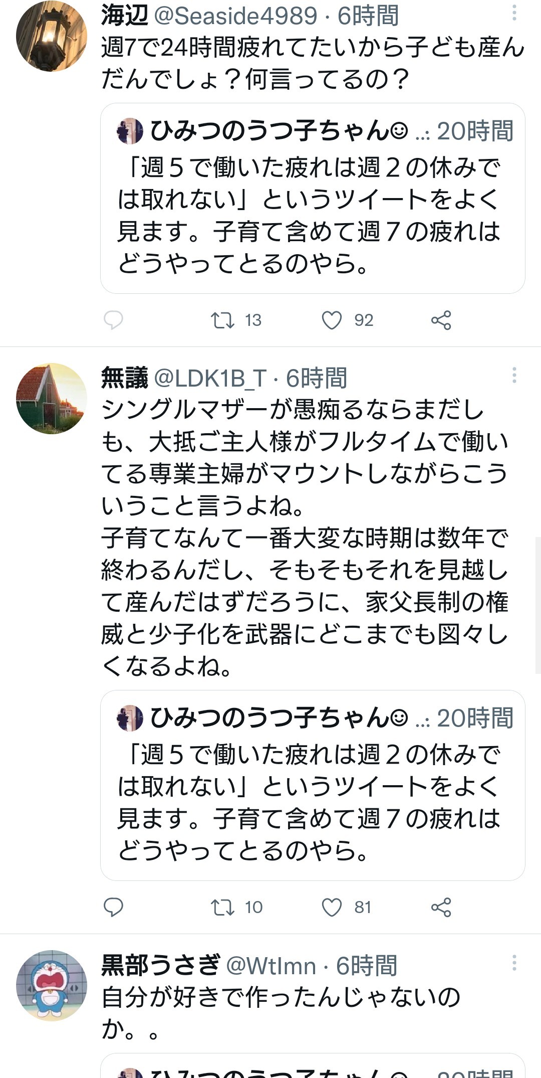
Task: Reply to the 無議 tweet
Action: tap(113, 907)
